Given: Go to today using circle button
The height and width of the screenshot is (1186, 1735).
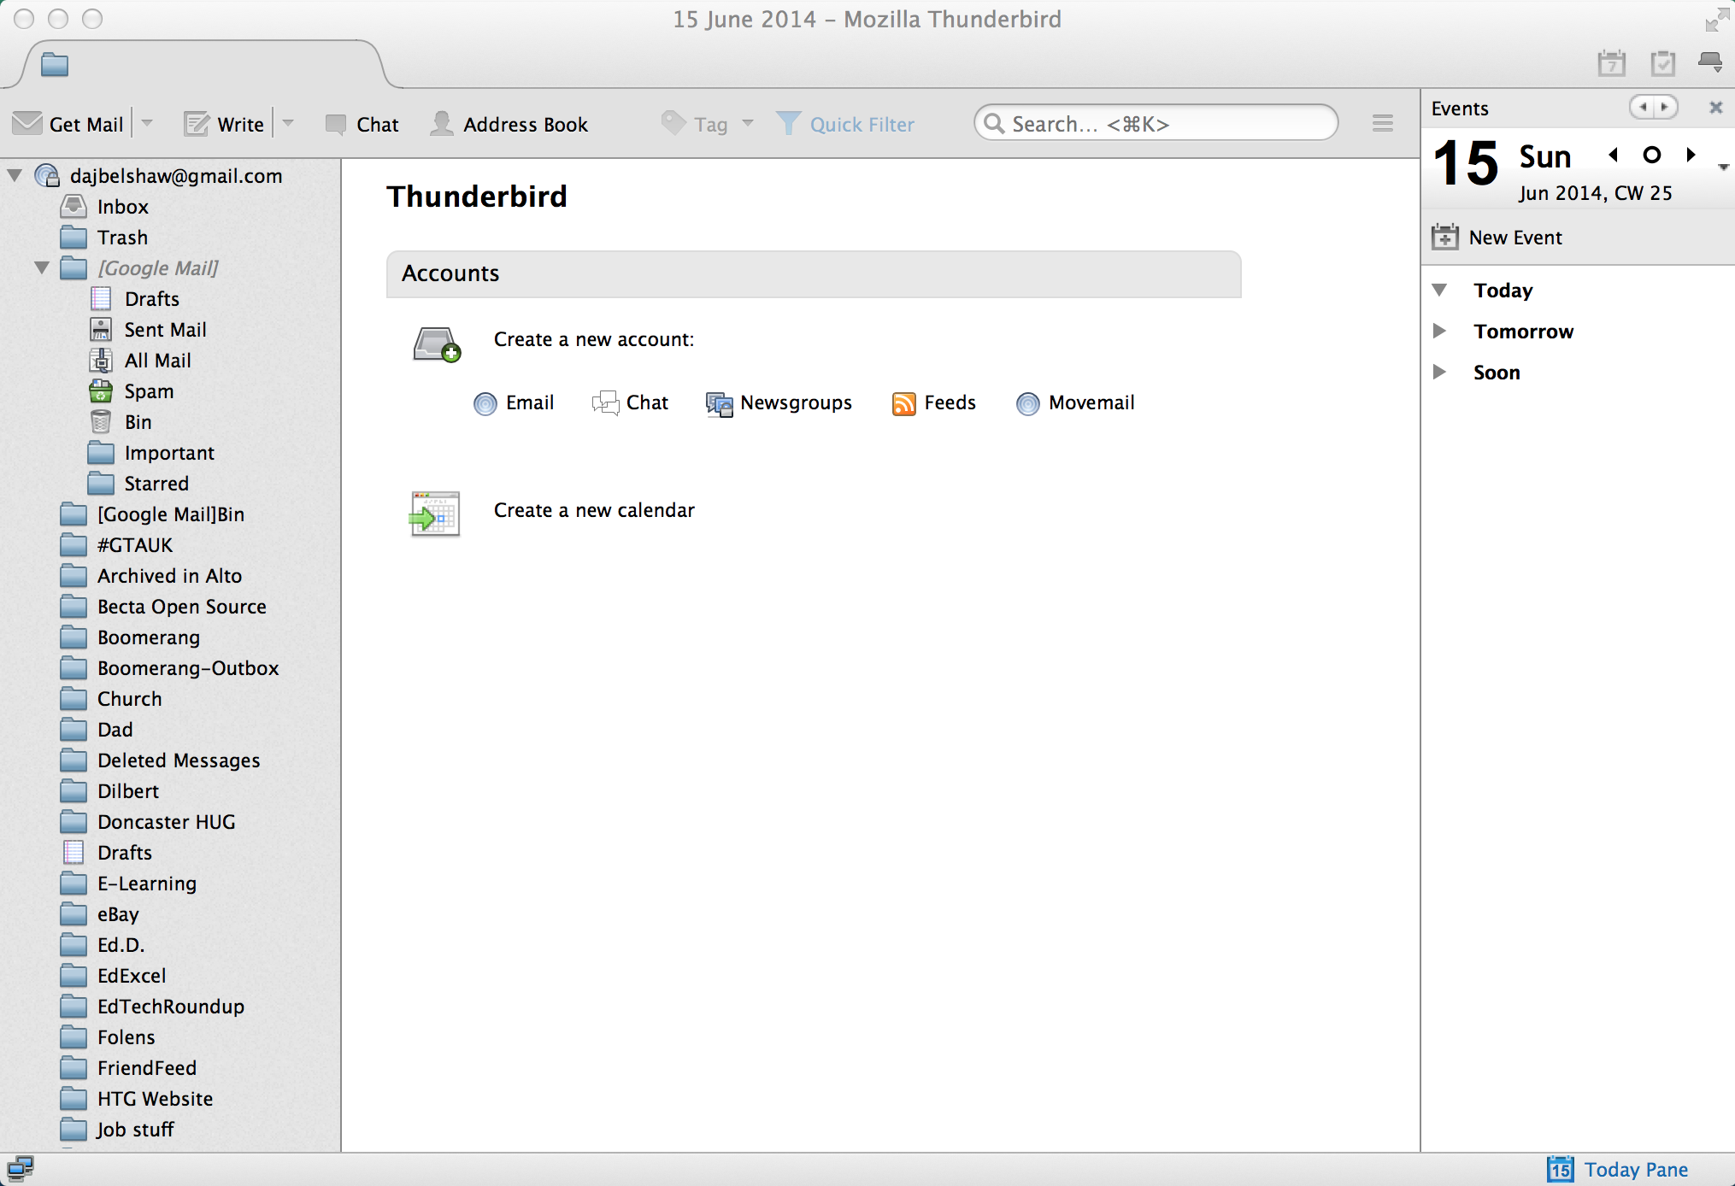Looking at the screenshot, I should point(1651,155).
